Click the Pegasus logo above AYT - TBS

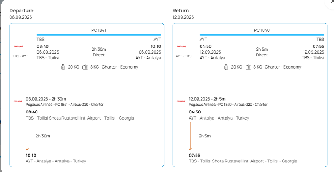click(181, 46)
